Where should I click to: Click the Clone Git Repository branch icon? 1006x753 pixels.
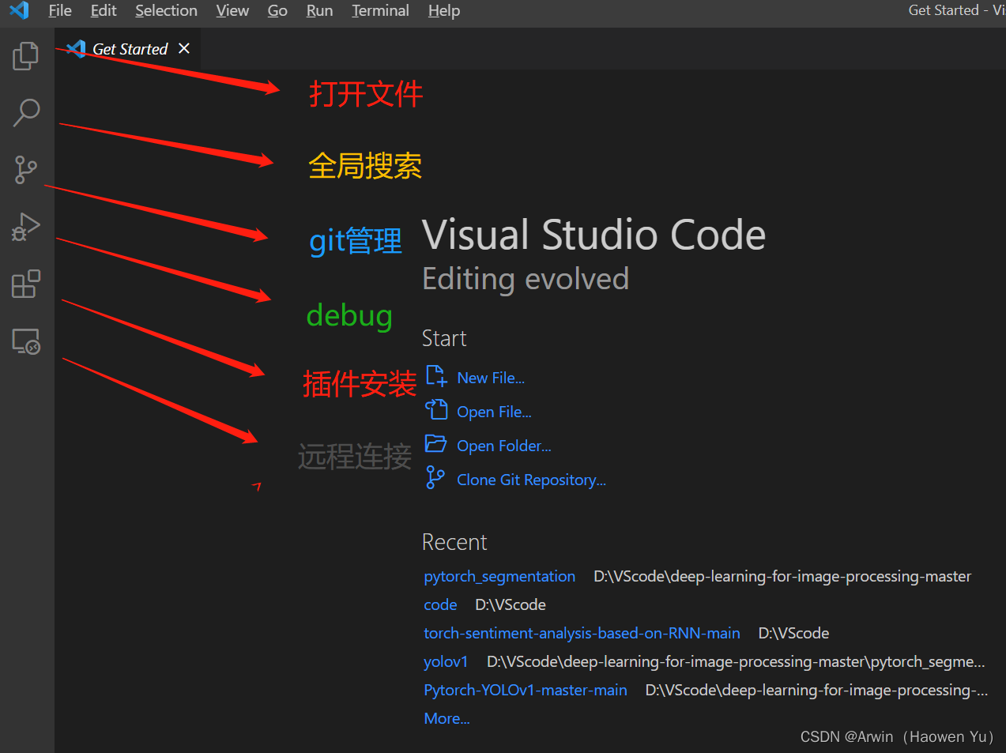435,477
